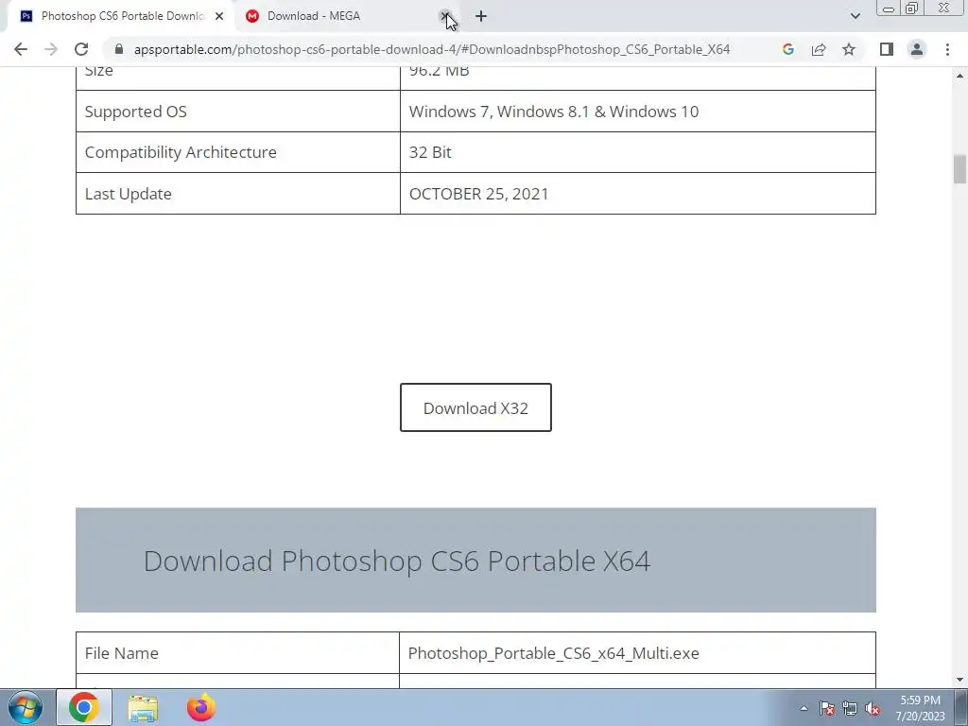Share this page via share icon
Viewport: 968px width, 726px height.
click(x=819, y=49)
